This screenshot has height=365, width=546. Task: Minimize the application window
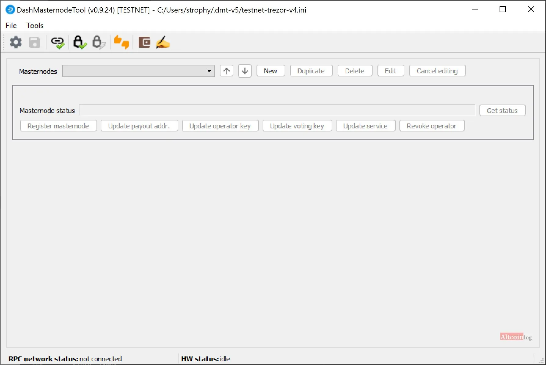tap(475, 9)
